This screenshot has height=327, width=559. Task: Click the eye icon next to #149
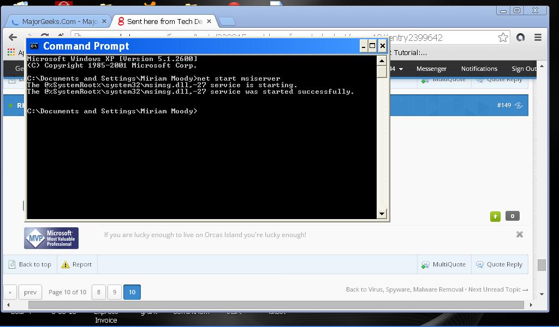(519, 105)
